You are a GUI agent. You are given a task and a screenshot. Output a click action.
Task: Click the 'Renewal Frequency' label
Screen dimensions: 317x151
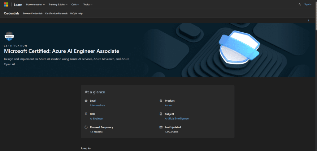pos(102,127)
